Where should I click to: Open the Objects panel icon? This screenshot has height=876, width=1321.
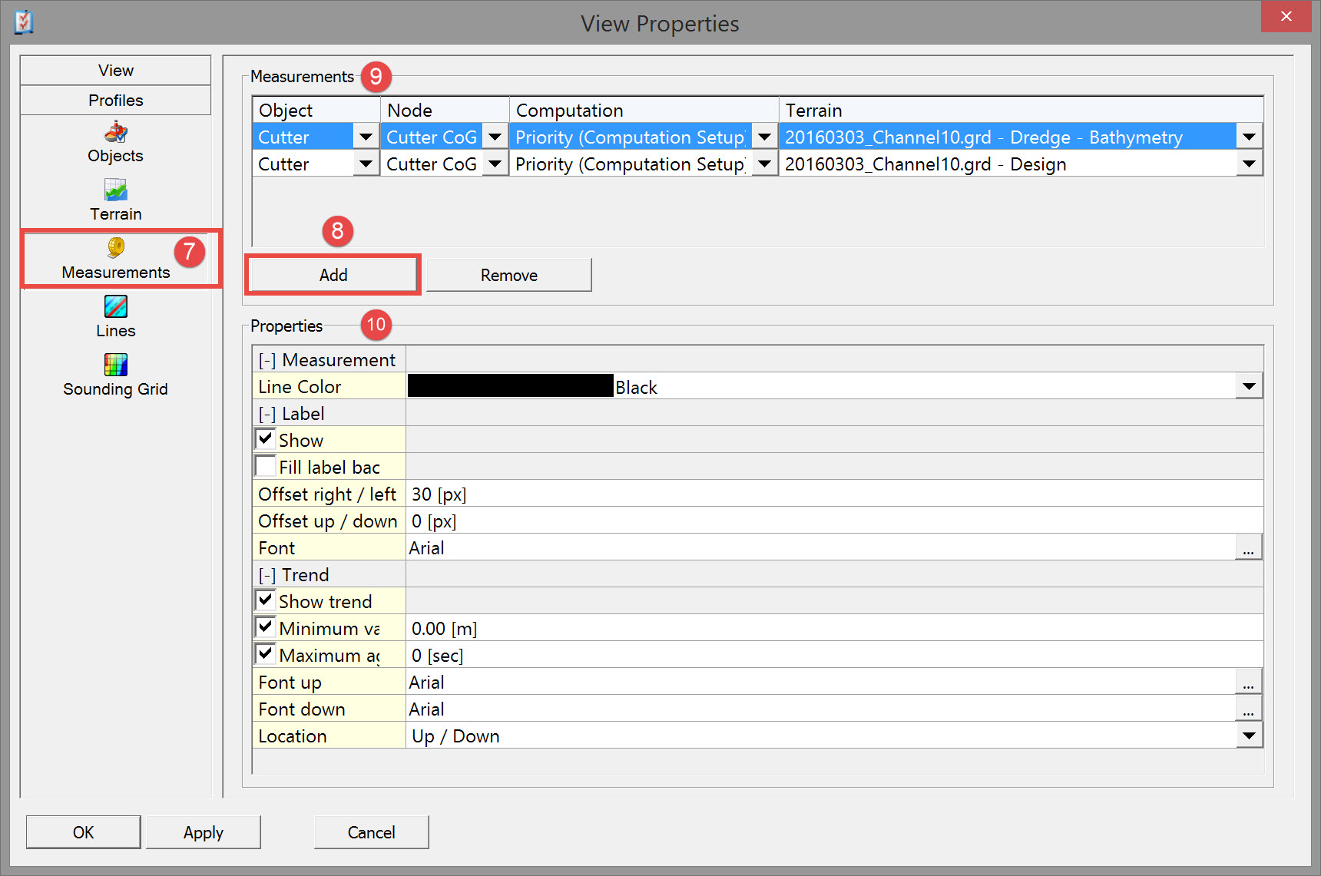115,132
